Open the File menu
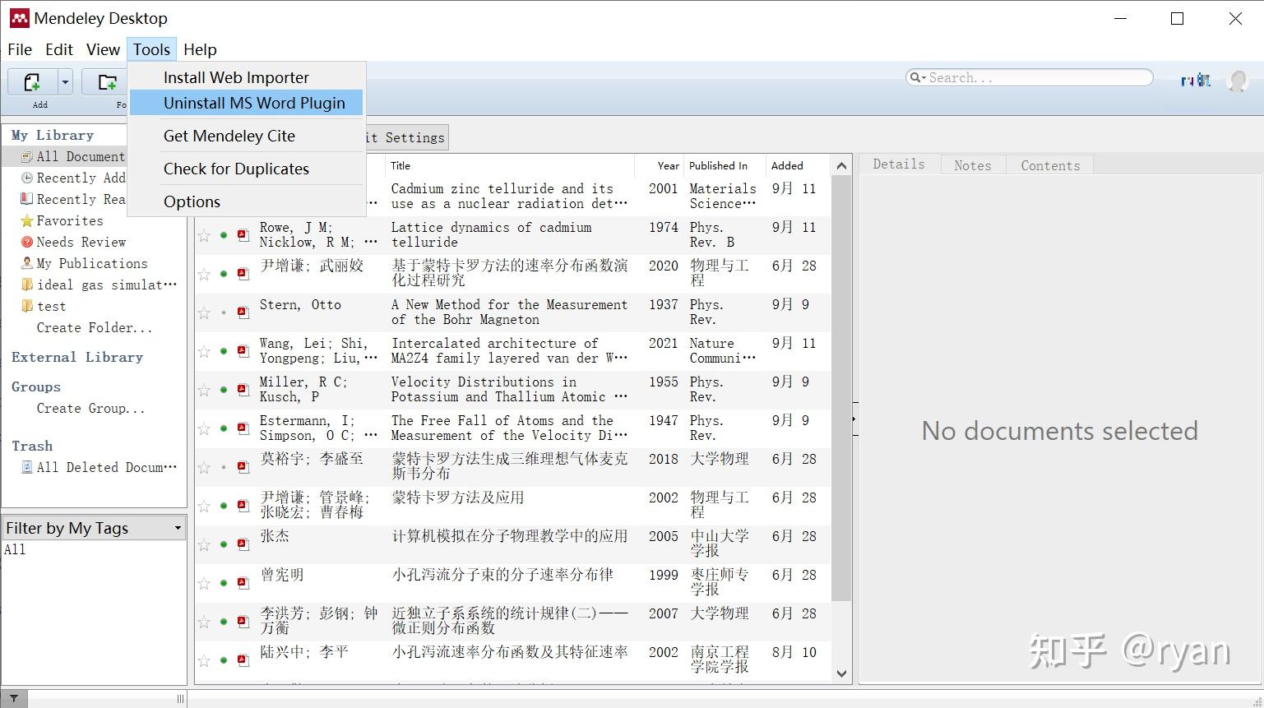This screenshot has height=708, width=1264. pyautogui.click(x=20, y=49)
